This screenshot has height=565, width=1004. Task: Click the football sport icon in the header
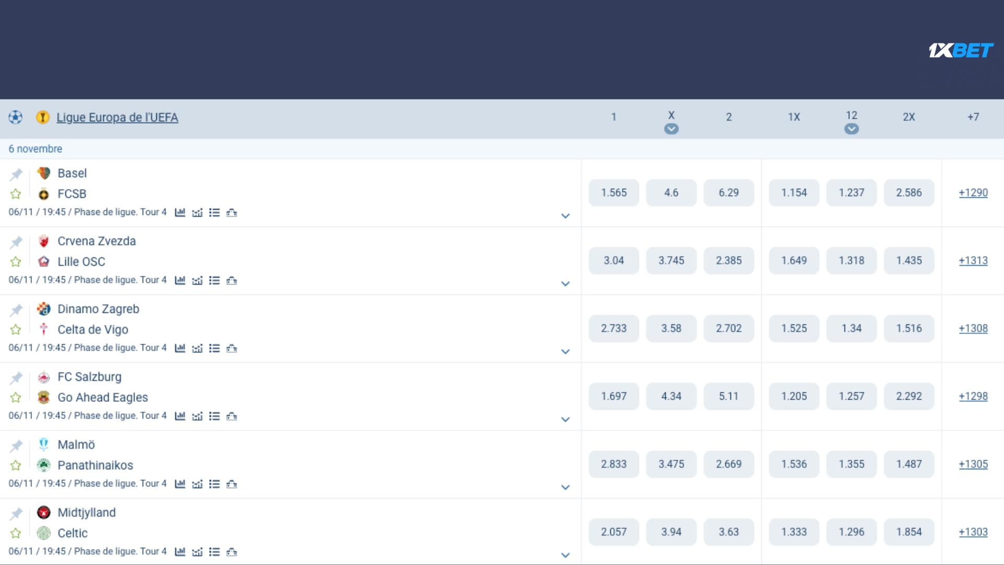15,117
